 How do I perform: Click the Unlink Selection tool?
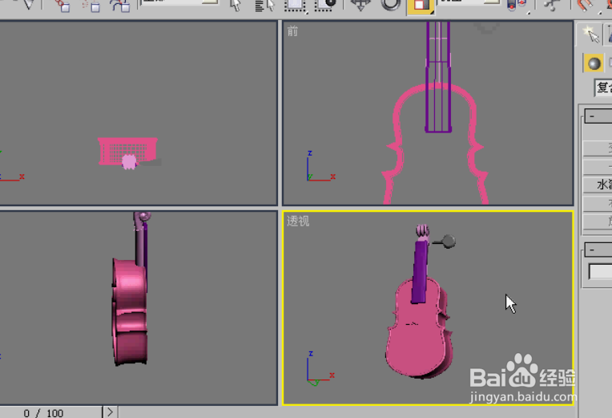pos(91,6)
